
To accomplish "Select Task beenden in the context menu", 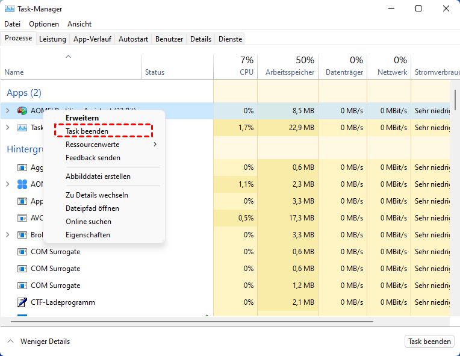I will tap(104, 131).
